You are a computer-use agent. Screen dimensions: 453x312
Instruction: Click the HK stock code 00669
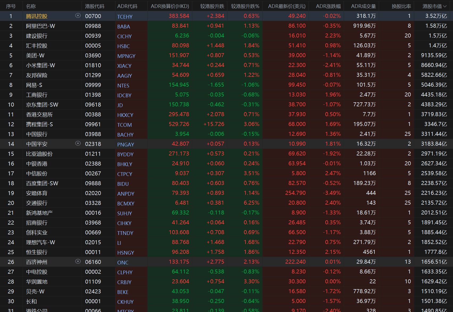click(x=93, y=233)
